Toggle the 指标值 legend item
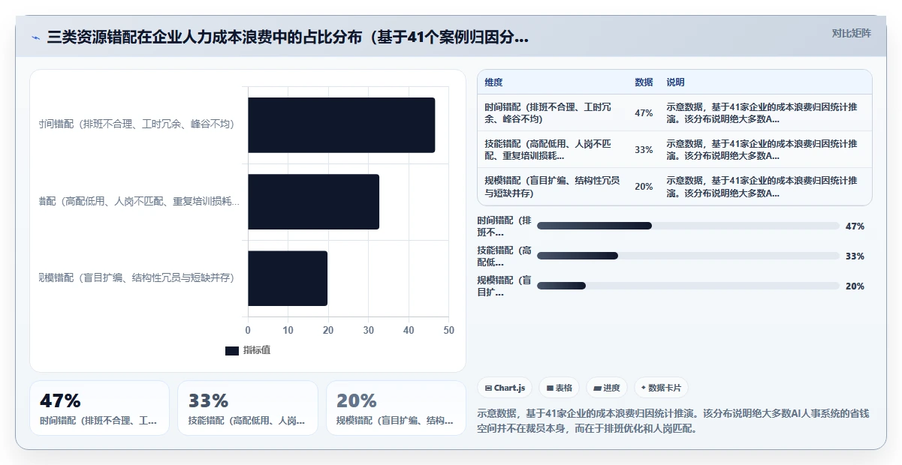The height and width of the screenshot is (465, 902). click(248, 350)
